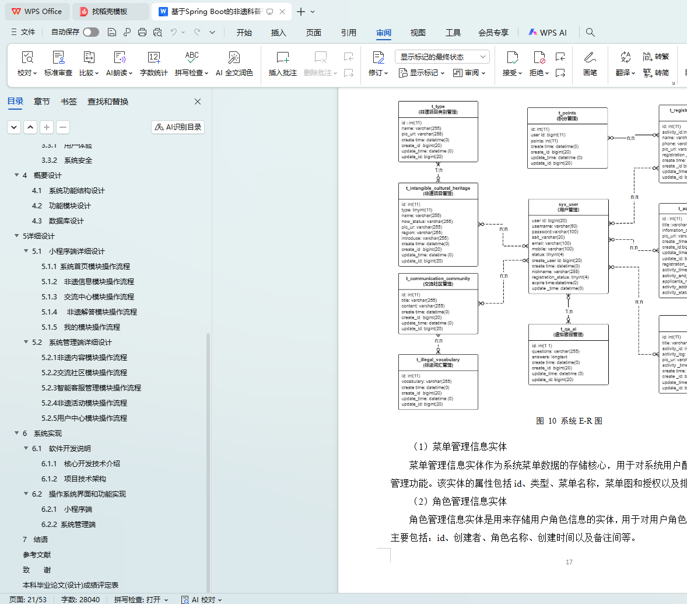This screenshot has height=604, width=687.
Task: Open 字数统计 word count tool
Action: click(x=153, y=58)
